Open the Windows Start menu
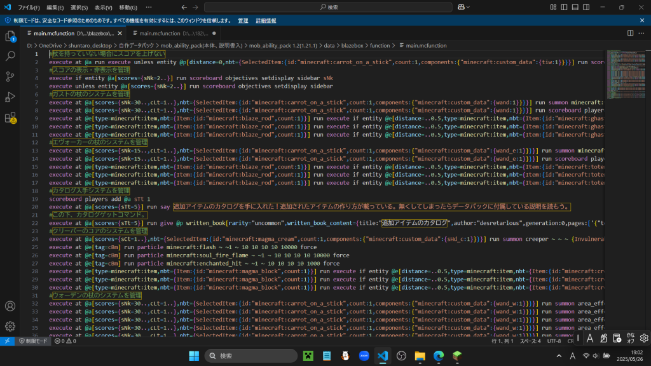Viewport: 651px width, 366px height. pyautogui.click(x=194, y=356)
